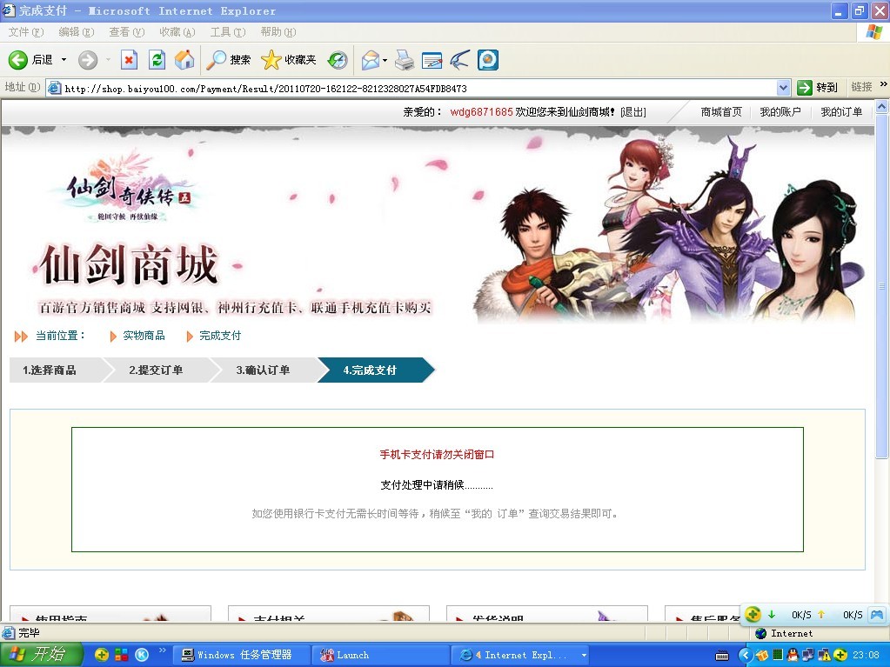Go to 商城首页 mall homepage link
The image size is (890, 667).
[x=721, y=111]
